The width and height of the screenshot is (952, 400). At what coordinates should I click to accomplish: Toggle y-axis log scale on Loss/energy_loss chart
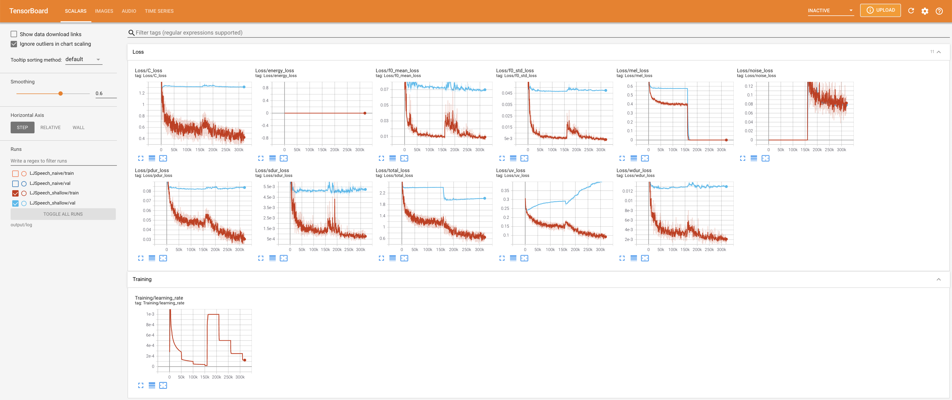point(272,158)
